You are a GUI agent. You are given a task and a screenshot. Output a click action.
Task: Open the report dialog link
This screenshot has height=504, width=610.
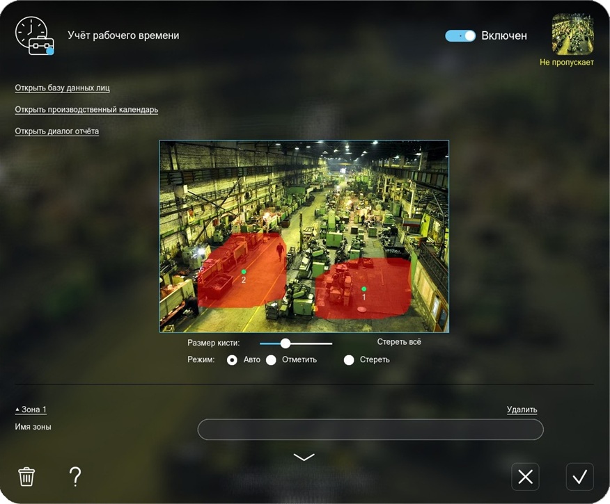click(56, 131)
